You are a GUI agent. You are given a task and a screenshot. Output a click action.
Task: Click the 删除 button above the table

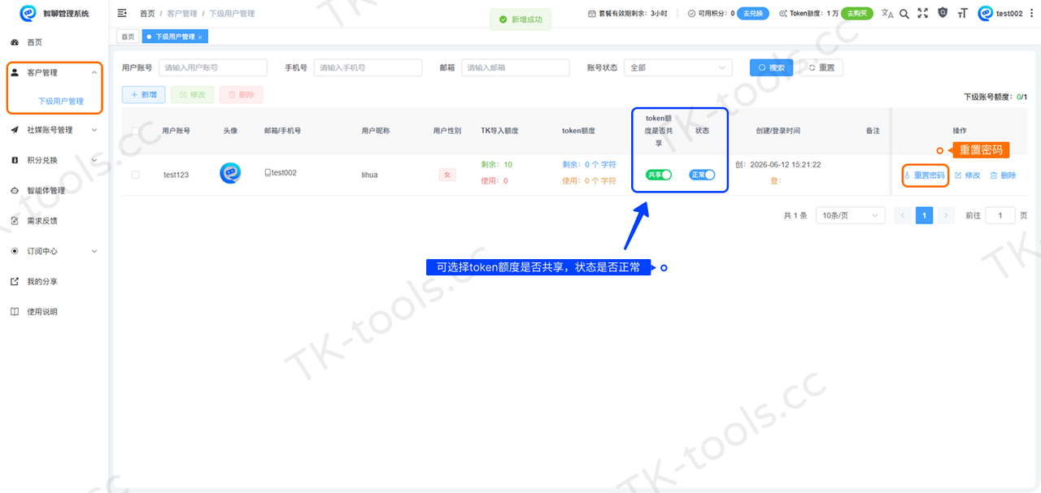pos(242,95)
